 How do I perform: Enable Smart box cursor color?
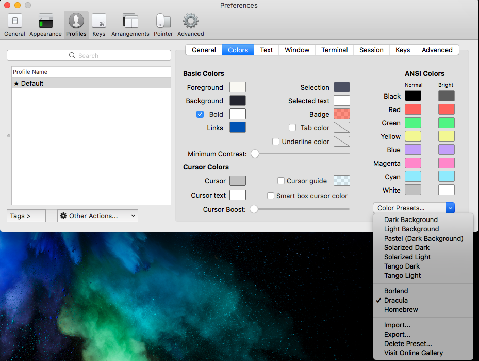pos(271,196)
